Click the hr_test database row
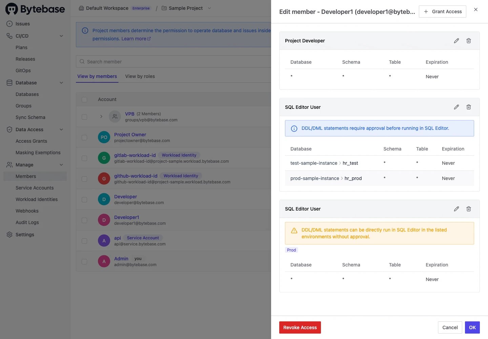Image resolution: width=488 pixels, height=339 pixels. (380, 163)
